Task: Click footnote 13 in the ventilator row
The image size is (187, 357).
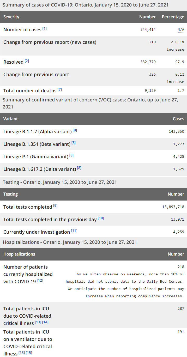Action: point(22,353)
